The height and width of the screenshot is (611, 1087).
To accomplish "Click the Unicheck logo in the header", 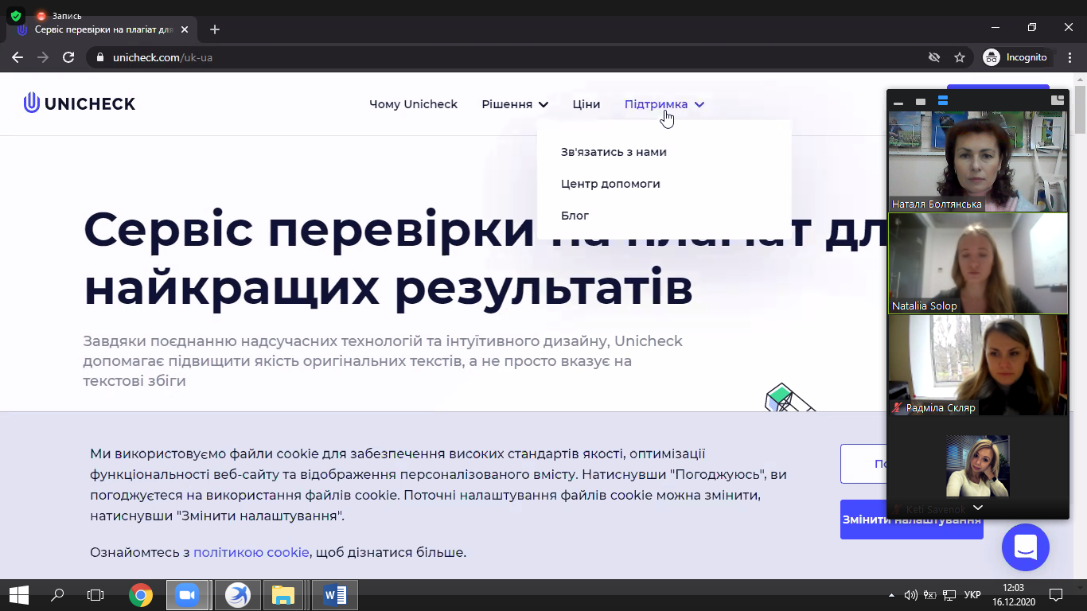I will click(x=80, y=103).
